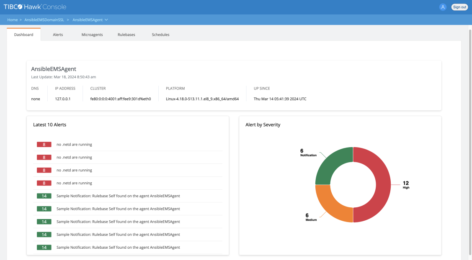Select the first 'no .netd are running' alert
The image size is (472, 260).
(74, 145)
